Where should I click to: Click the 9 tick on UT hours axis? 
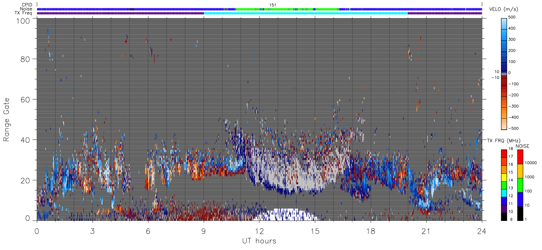[x=203, y=231]
